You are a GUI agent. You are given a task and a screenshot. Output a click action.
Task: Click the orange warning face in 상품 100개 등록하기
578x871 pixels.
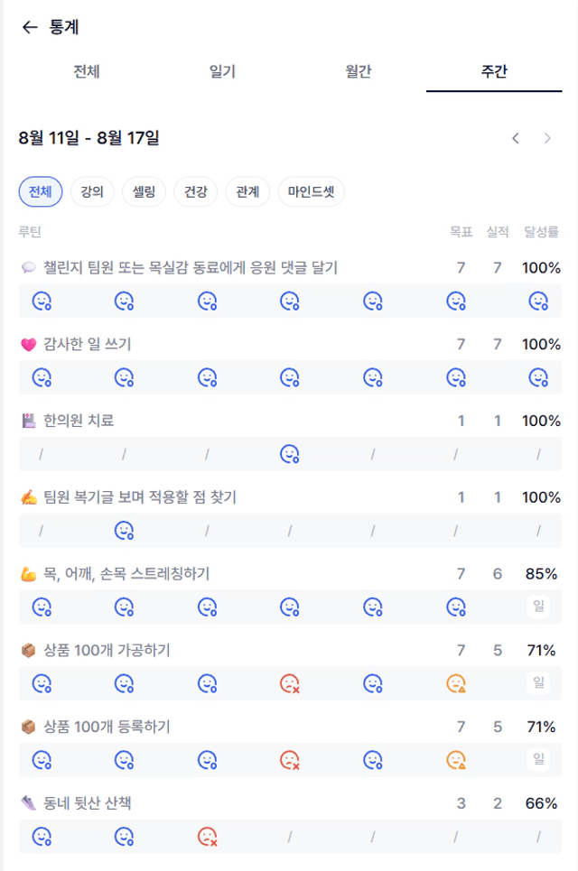[x=456, y=759]
